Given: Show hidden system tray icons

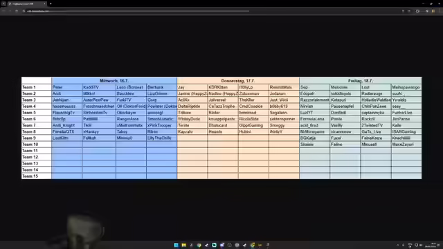Looking at the screenshot, I should [x=398, y=245].
